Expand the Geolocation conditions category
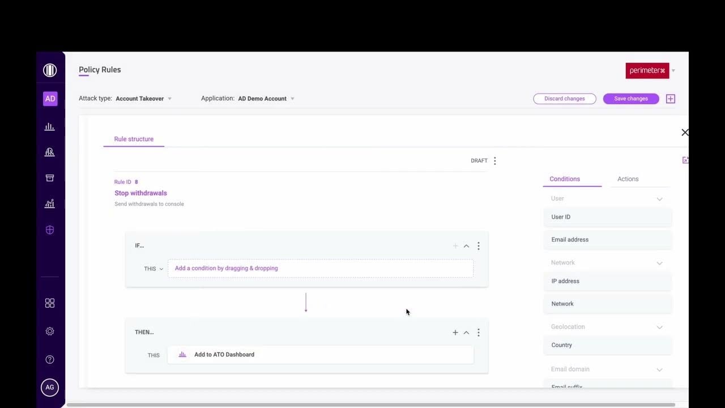The width and height of the screenshot is (725, 408). 659,327
